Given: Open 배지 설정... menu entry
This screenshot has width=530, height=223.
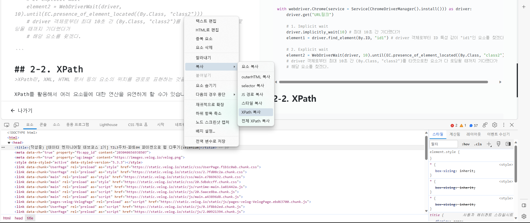Looking at the screenshot, I should point(211,131).
